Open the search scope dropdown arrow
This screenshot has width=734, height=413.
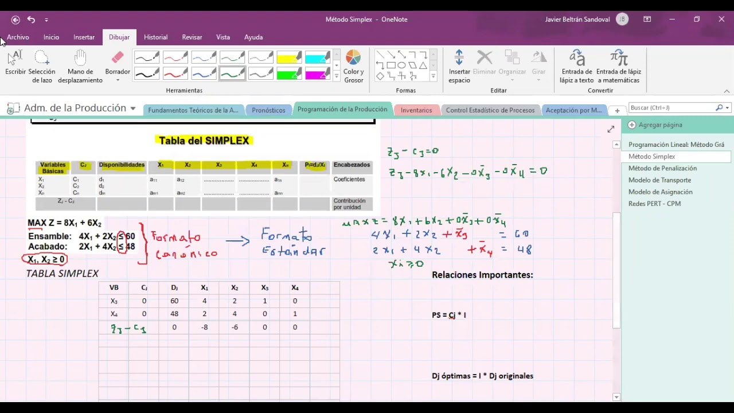click(x=727, y=108)
